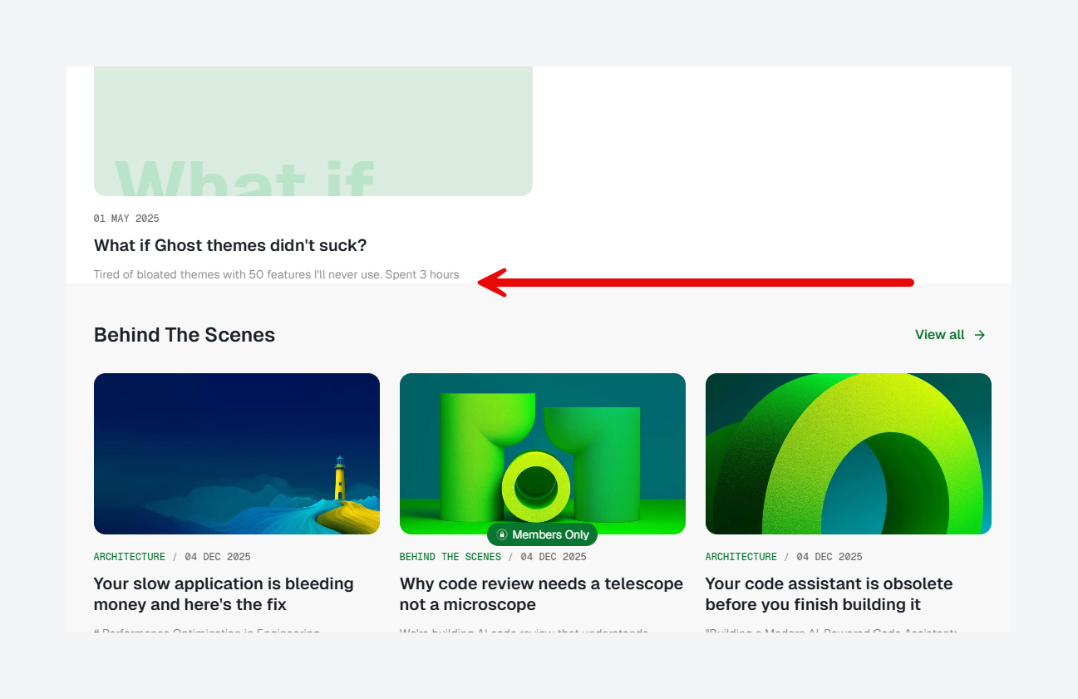Open the green ring shape thumbnail
Screen dimensions: 1078x699
[x=849, y=454]
